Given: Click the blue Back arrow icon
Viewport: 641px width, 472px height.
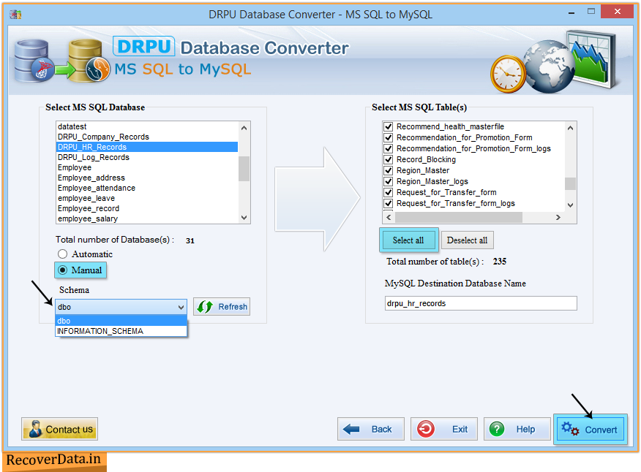Looking at the screenshot, I should [x=351, y=429].
